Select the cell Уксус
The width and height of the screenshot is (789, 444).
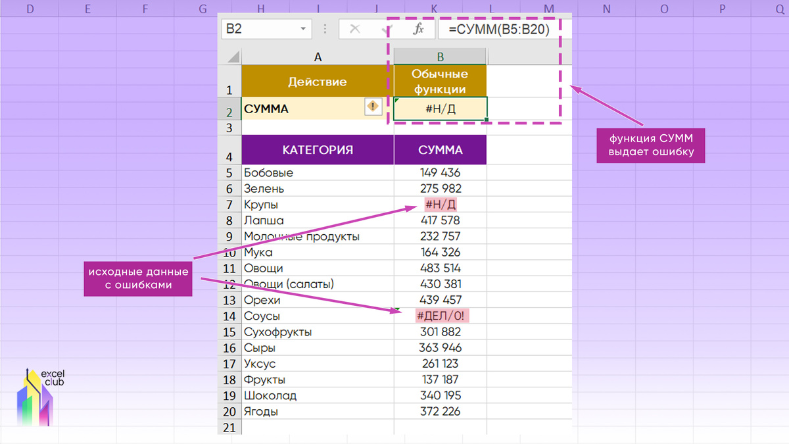point(318,364)
